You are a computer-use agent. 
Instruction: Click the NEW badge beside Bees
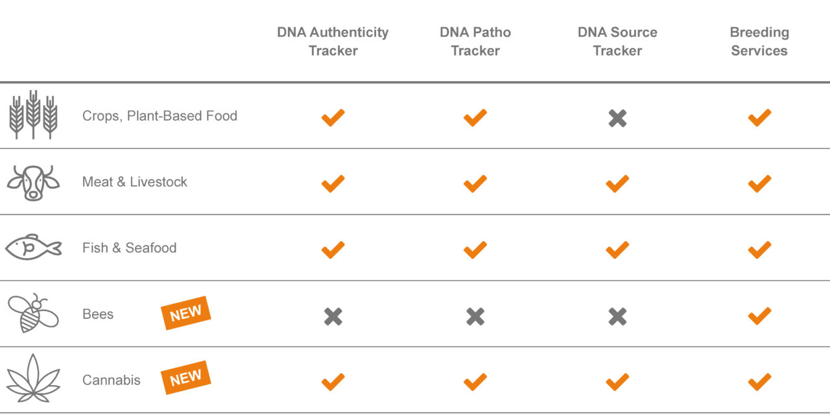[x=186, y=313]
